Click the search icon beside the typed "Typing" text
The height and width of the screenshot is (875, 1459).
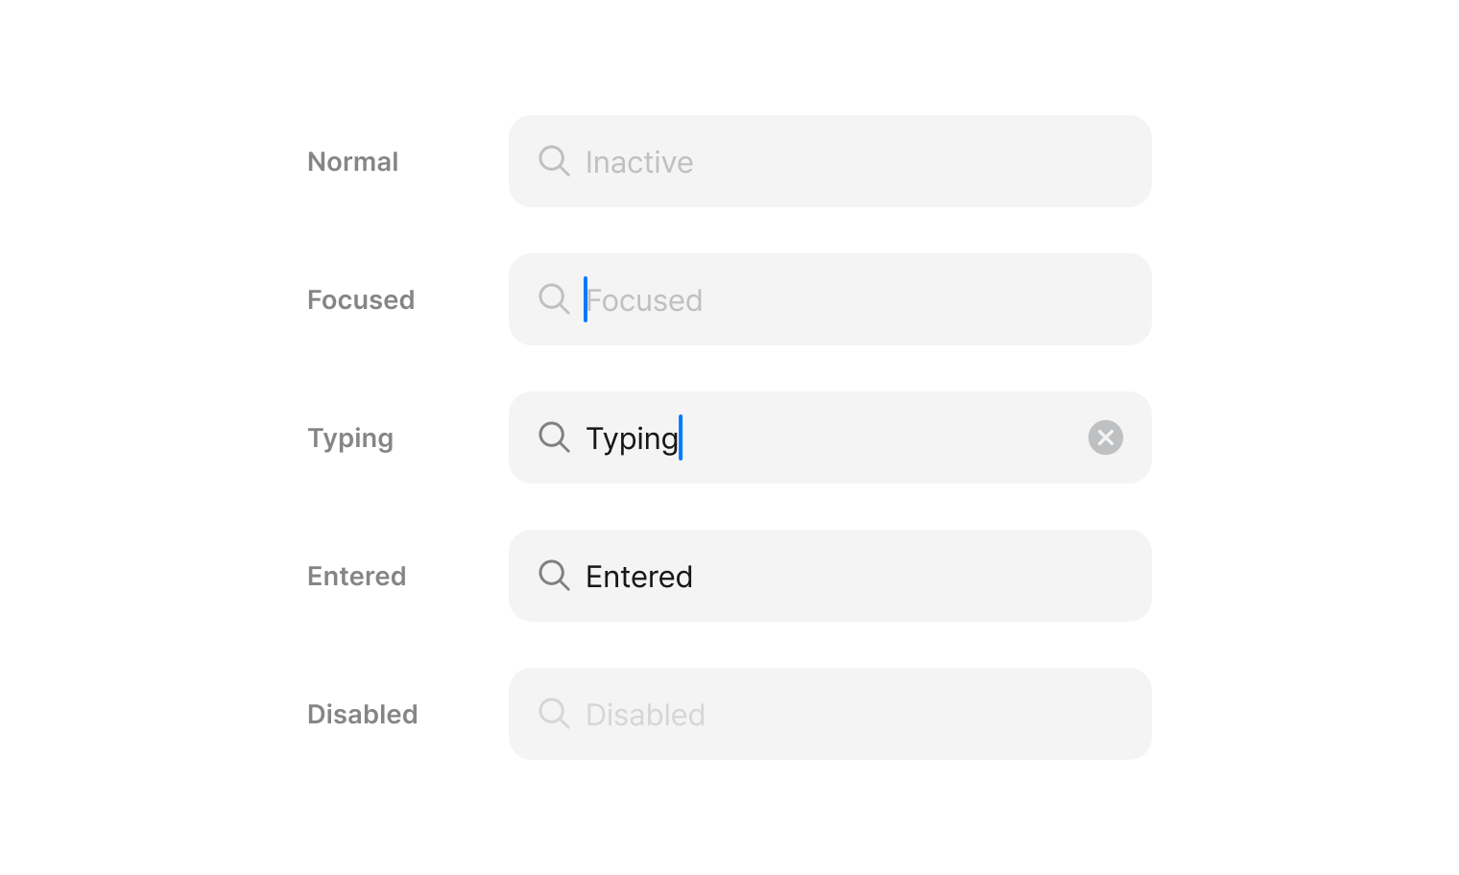pyautogui.click(x=554, y=437)
